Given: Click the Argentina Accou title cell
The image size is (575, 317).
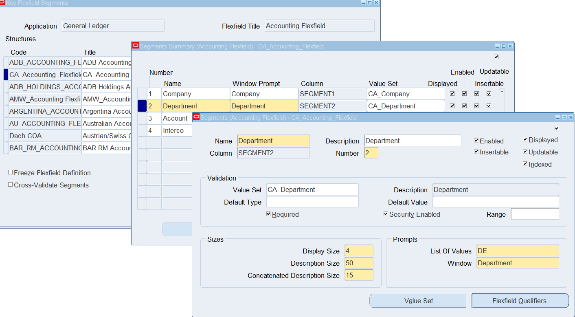Looking at the screenshot, I should [106, 111].
